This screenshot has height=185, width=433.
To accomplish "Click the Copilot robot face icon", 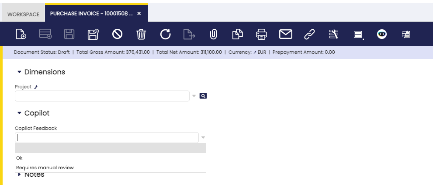I will [382, 34].
